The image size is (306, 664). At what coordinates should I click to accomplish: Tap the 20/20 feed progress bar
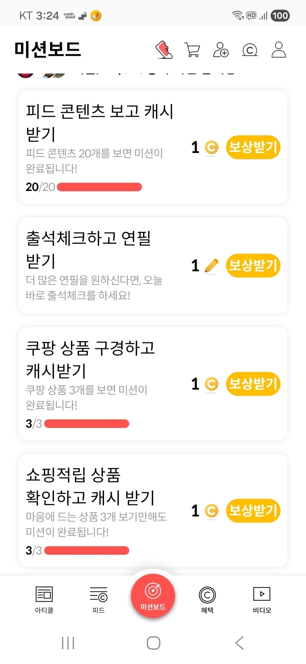tap(100, 187)
